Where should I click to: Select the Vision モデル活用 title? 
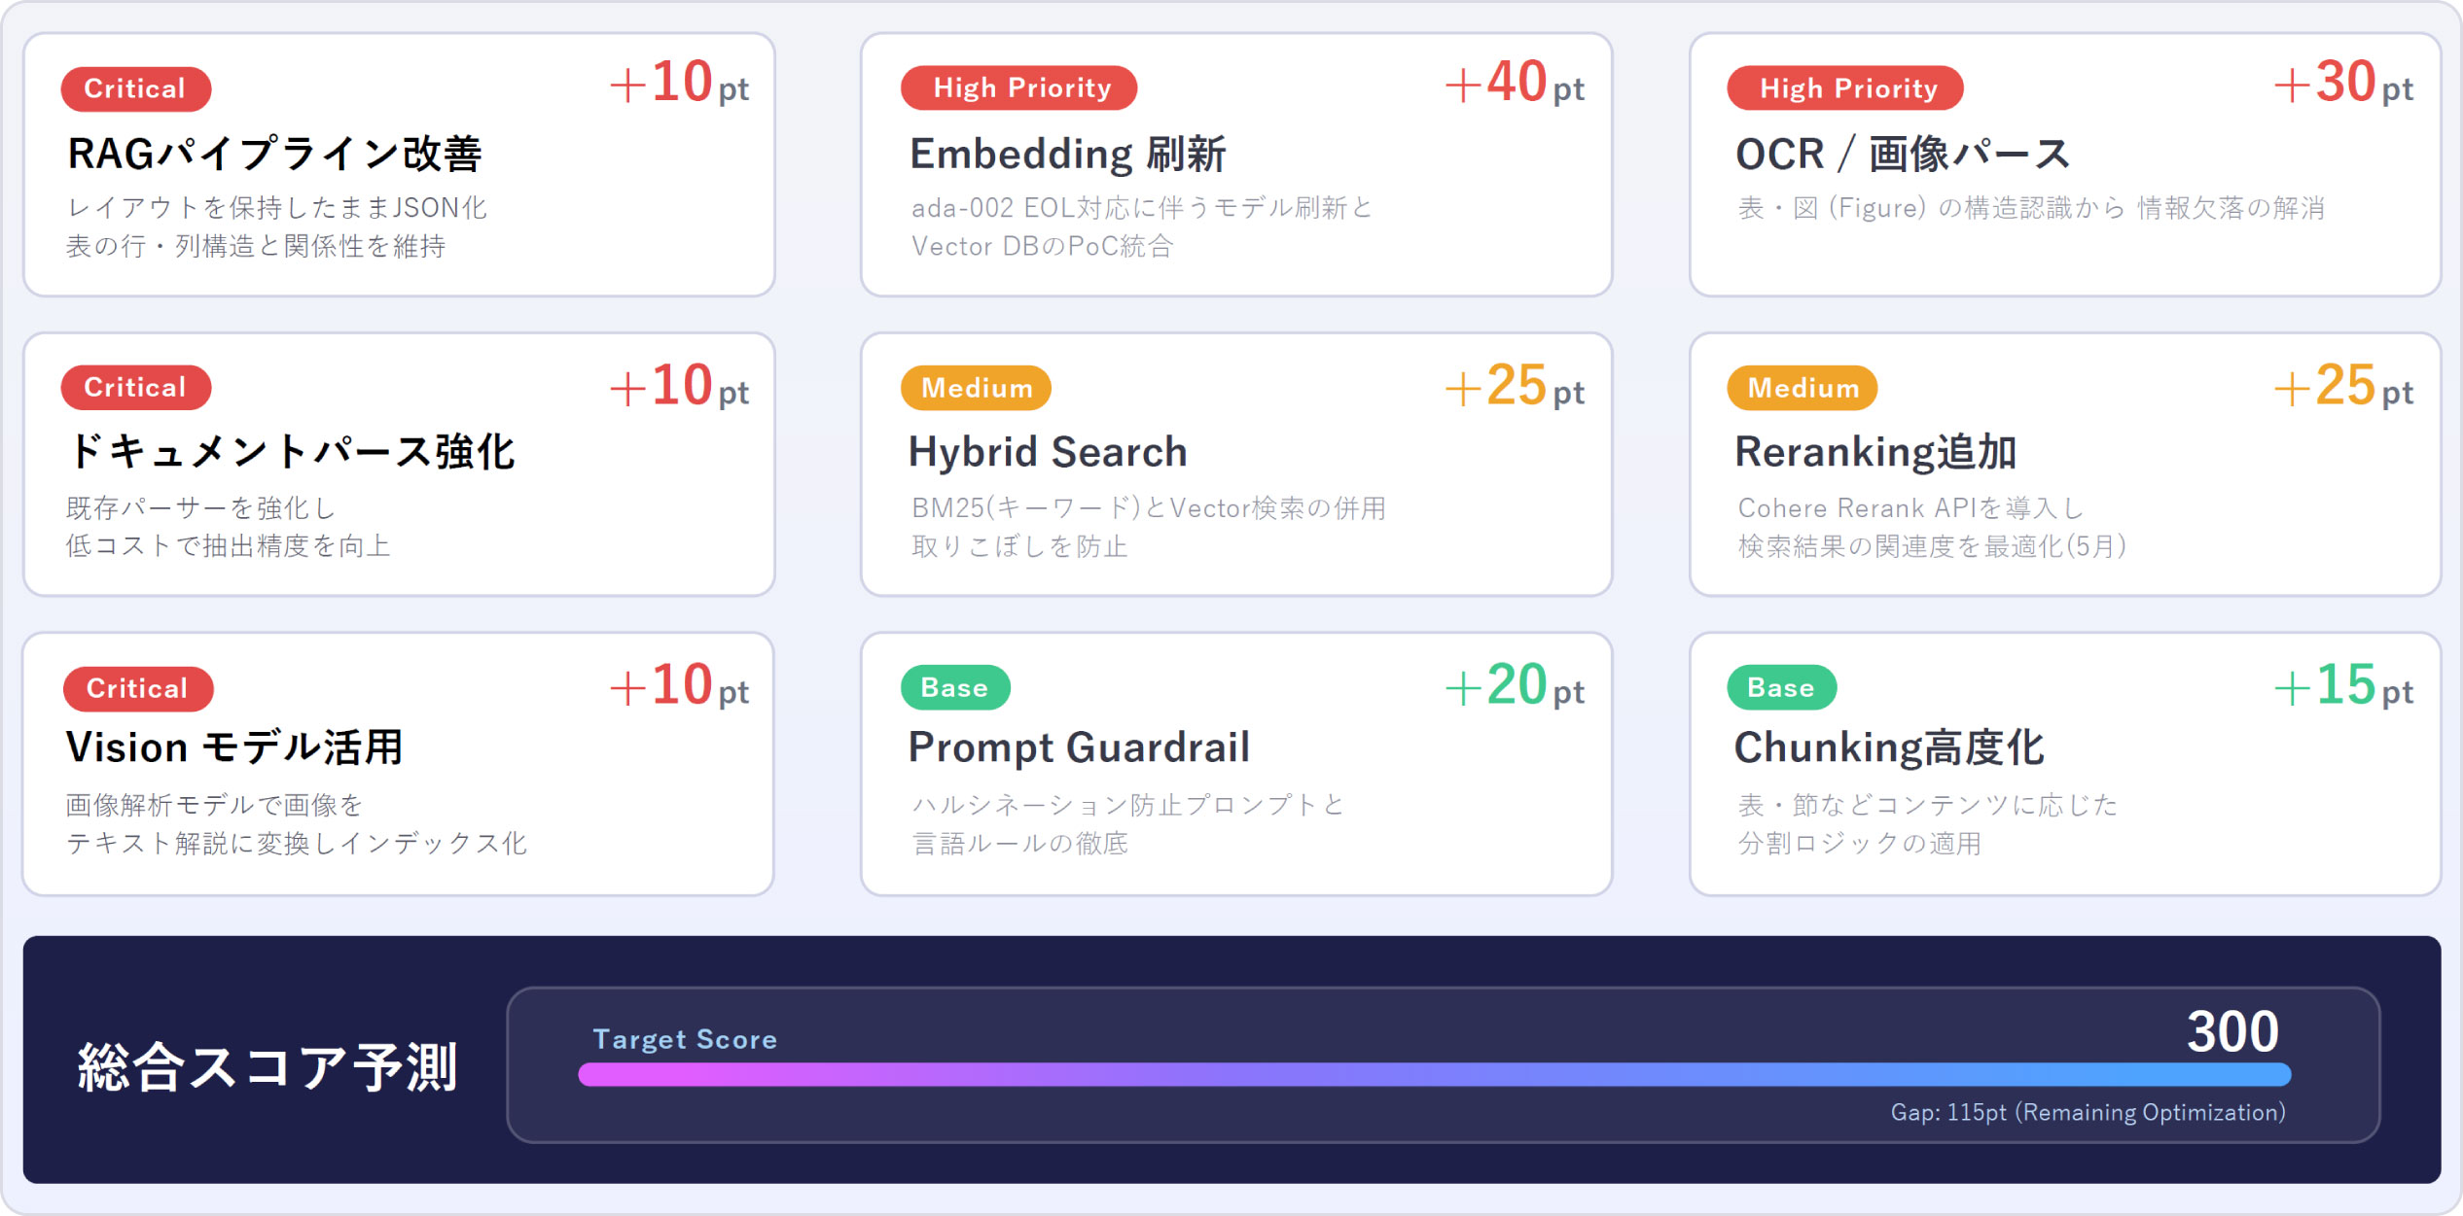tap(234, 747)
